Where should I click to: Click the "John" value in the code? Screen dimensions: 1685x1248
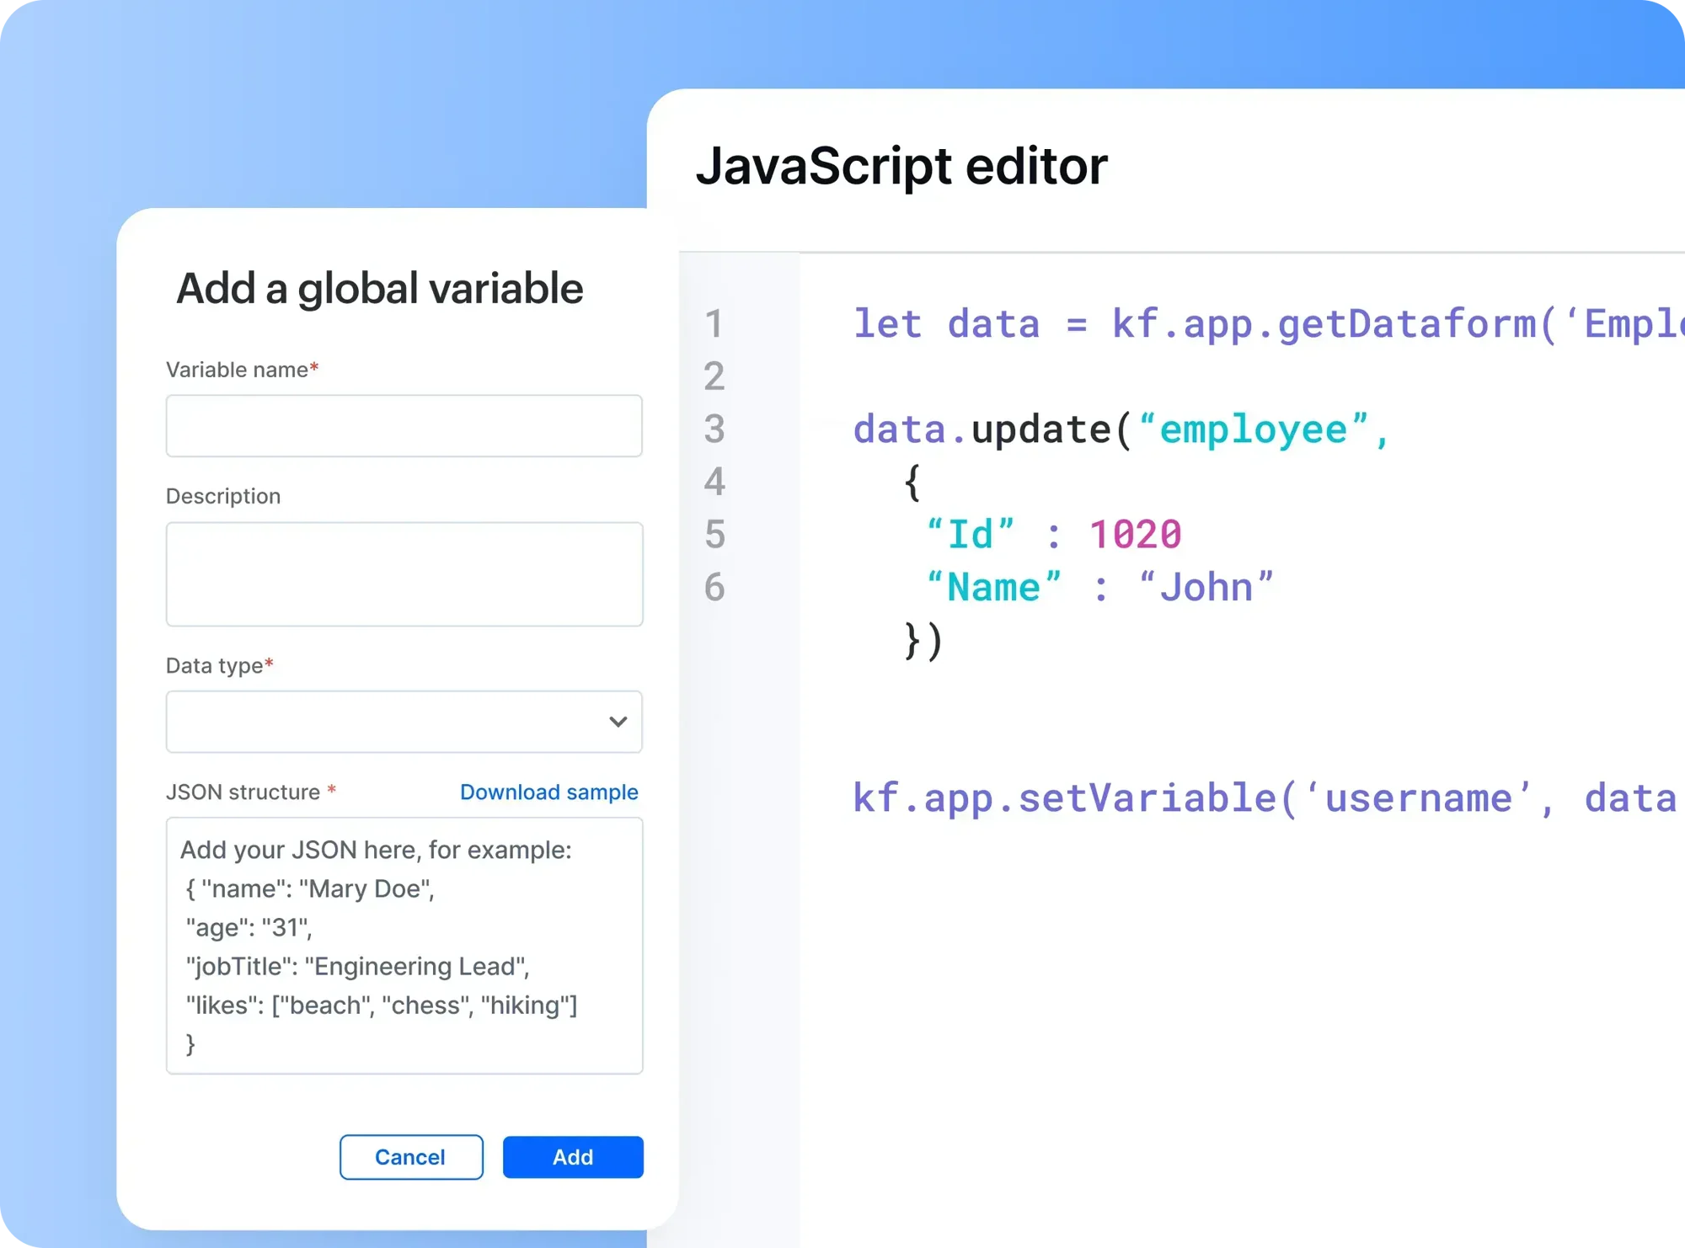click(1206, 587)
